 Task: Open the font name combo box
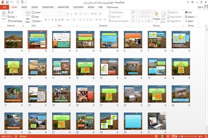52,14
